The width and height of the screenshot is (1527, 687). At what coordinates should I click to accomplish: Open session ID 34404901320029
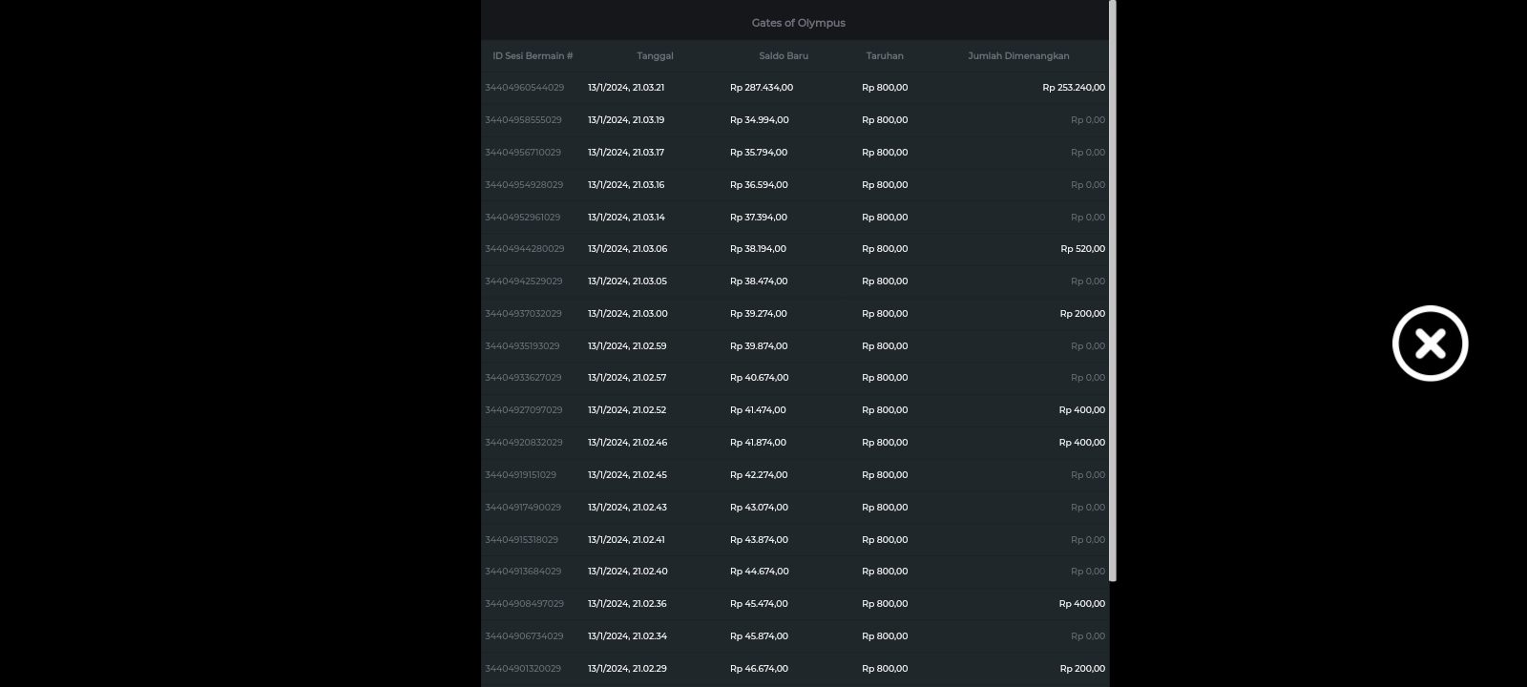pyautogui.click(x=523, y=669)
